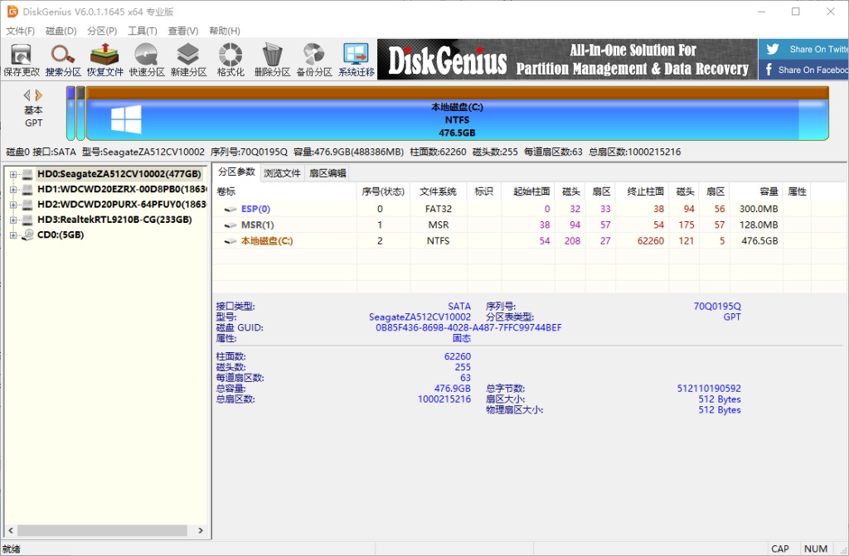The height and width of the screenshot is (556, 849).
Task: Click left arrow of tree horizontal scrollbar
Action: pos(11,530)
